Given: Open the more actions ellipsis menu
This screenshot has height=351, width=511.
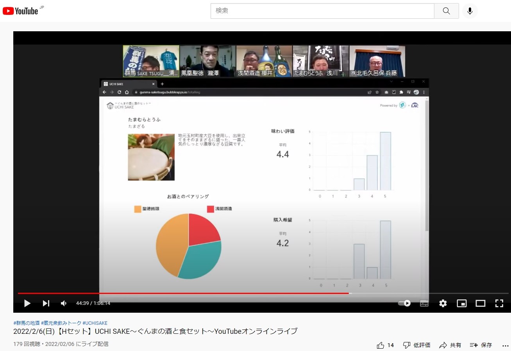Looking at the screenshot, I should coord(505,346).
